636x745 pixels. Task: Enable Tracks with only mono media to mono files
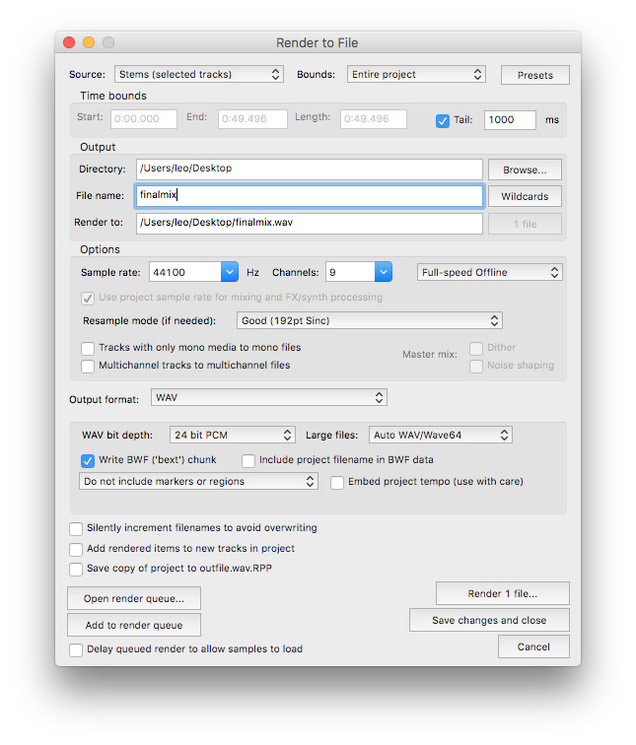coord(88,348)
